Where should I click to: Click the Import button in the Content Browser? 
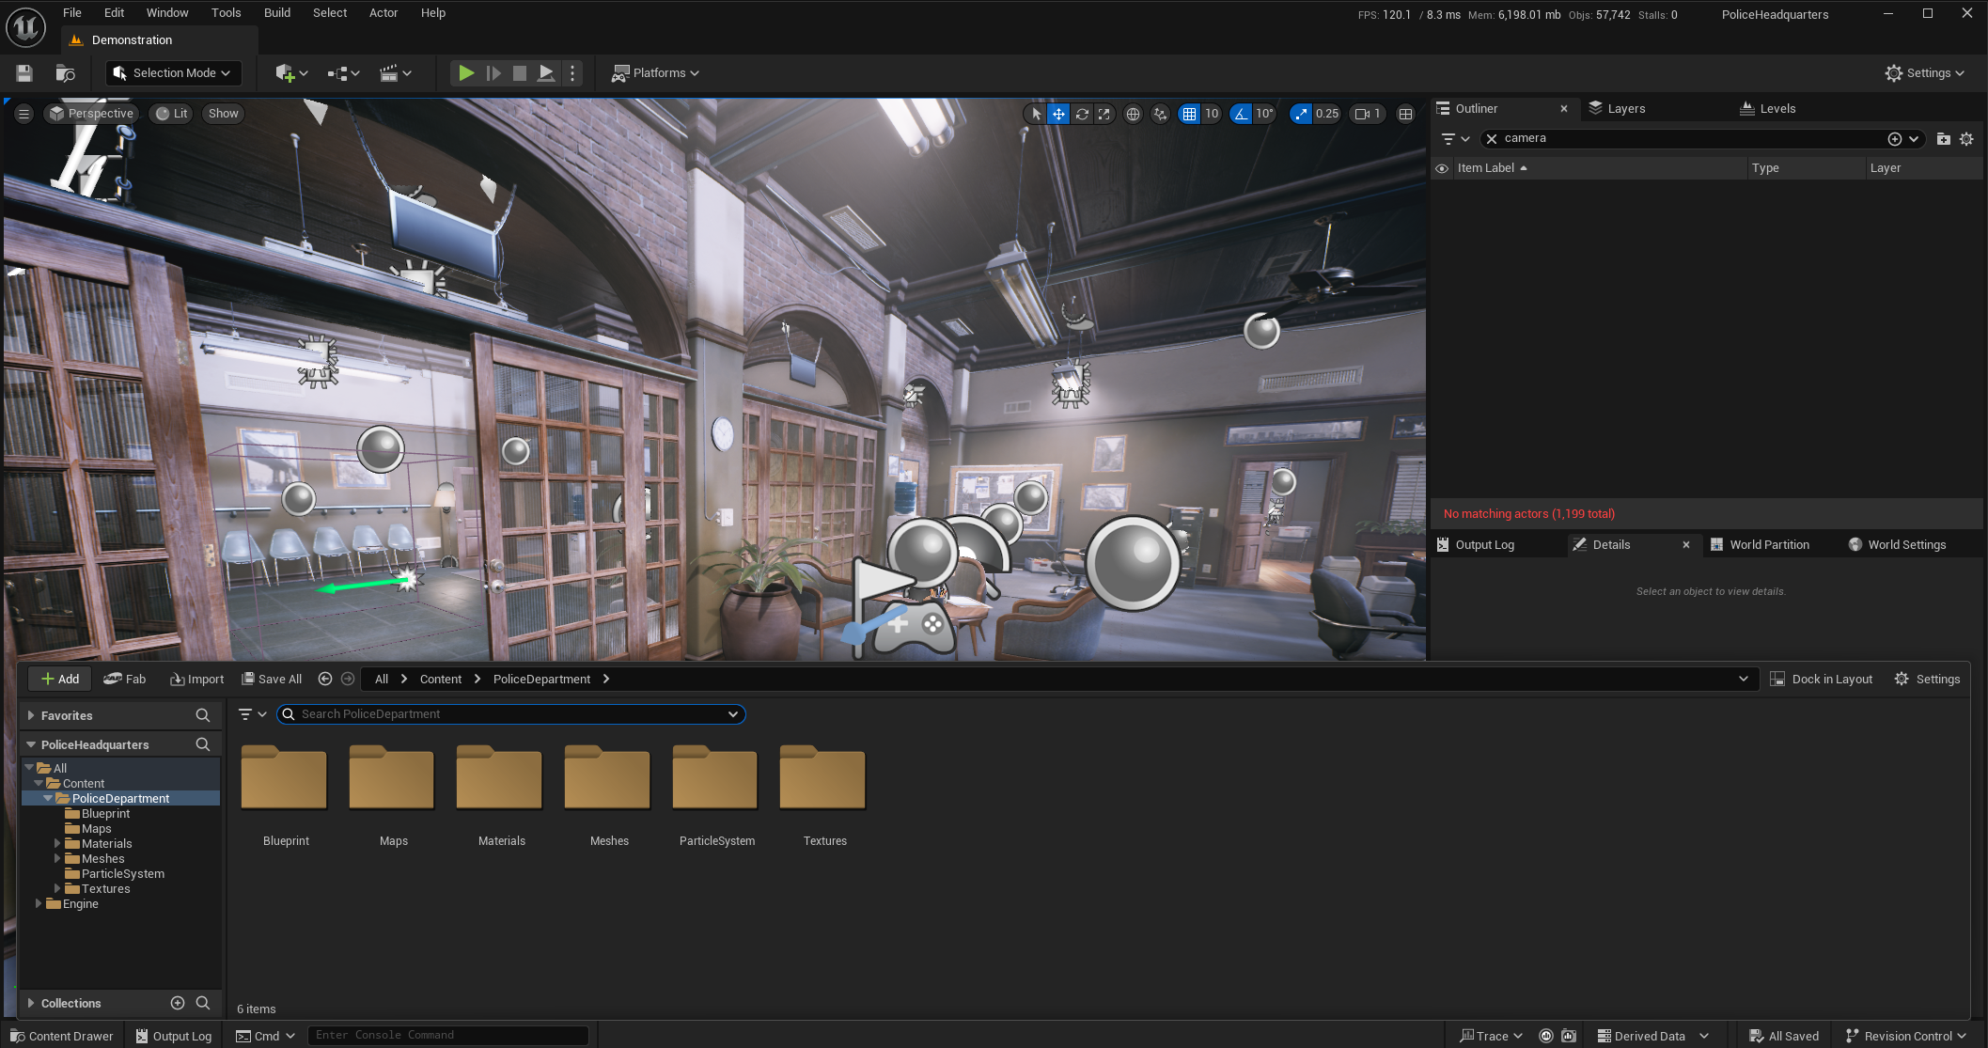click(196, 680)
